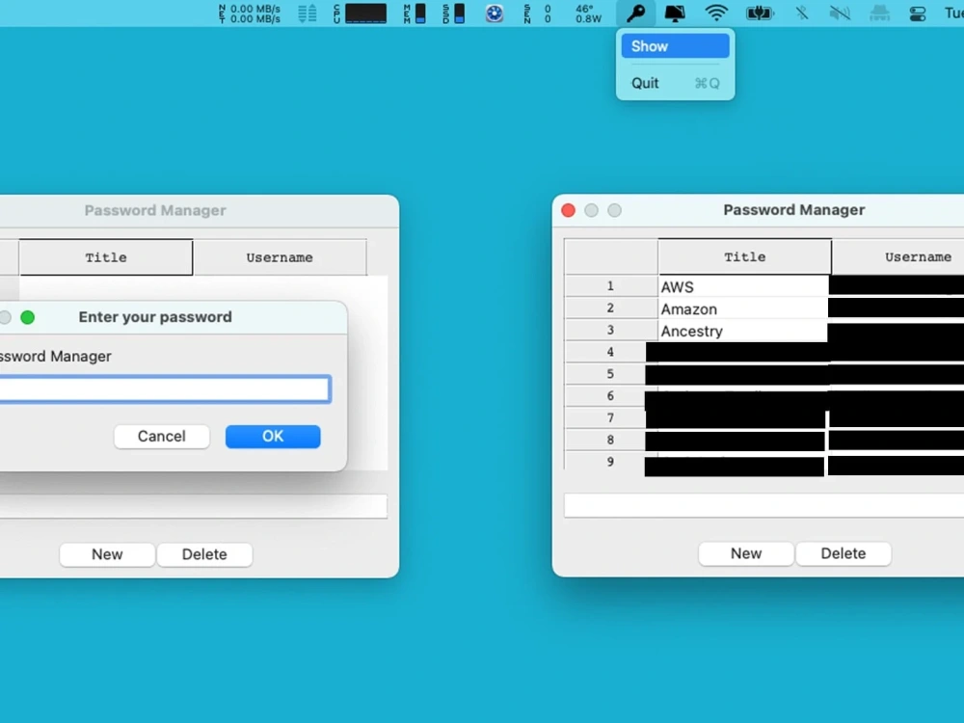Click the text field below right window table
Image resolution: width=964 pixels, height=723 pixels.
[x=764, y=505]
